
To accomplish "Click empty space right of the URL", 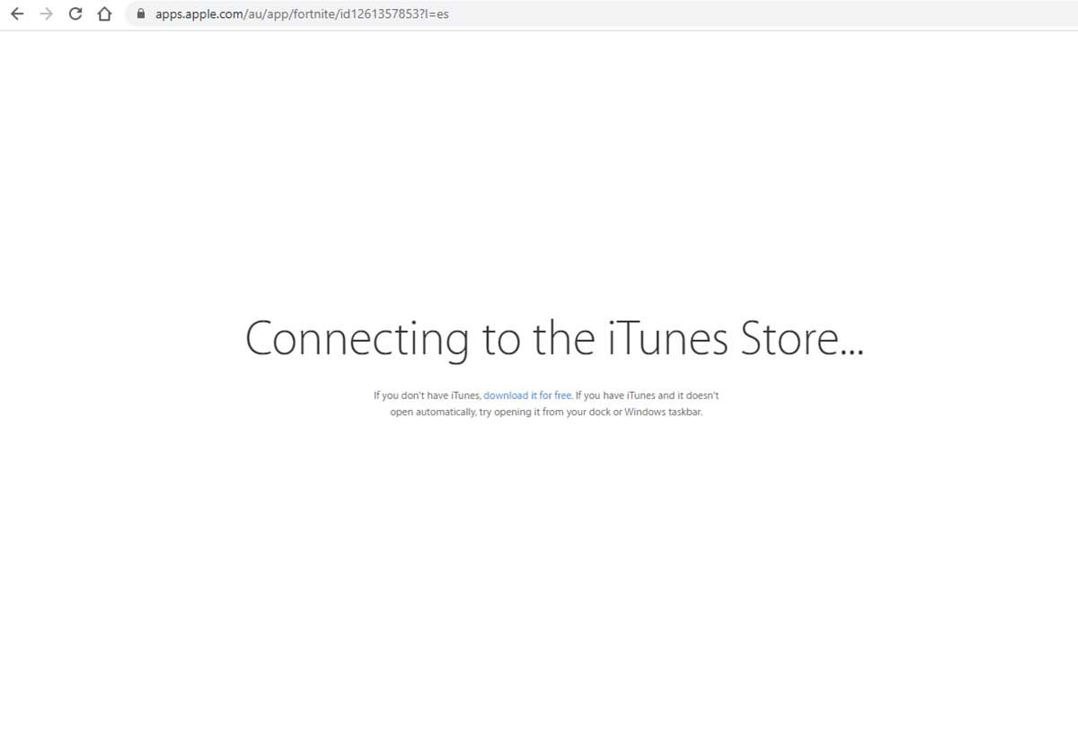I will (764, 13).
